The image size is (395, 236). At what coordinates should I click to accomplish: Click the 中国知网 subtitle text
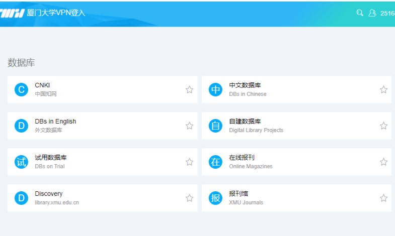(46, 94)
